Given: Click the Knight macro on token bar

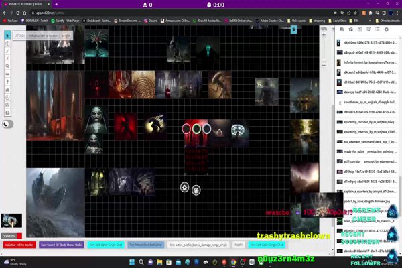Looking at the screenshot, I should tap(66, 36).
